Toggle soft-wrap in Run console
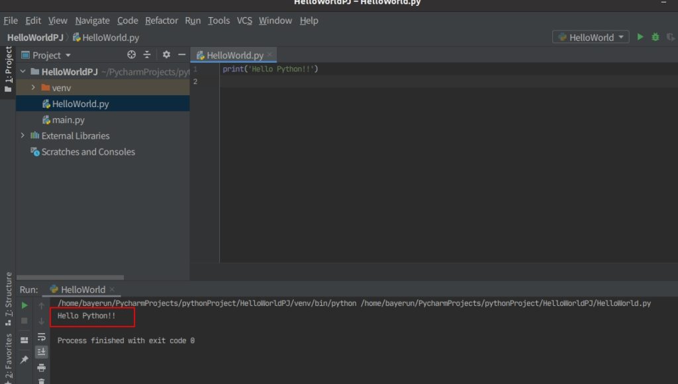 (x=42, y=336)
